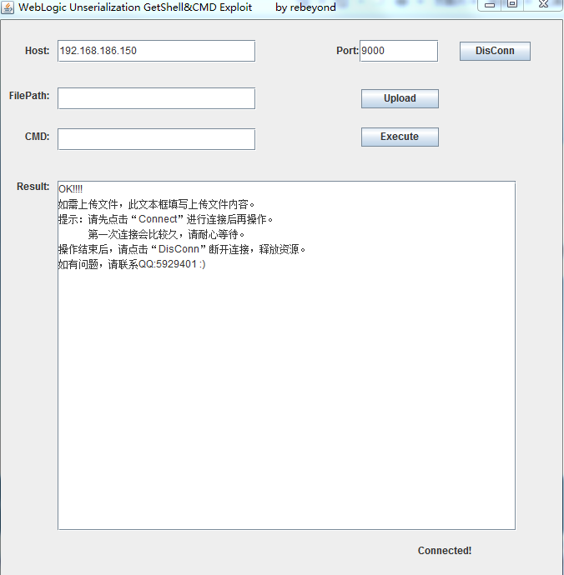Click the QQ:5929401 contact line
The width and height of the screenshot is (564, 575).
131,264
